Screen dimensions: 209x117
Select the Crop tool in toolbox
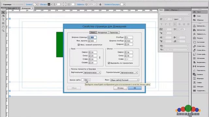3,16
